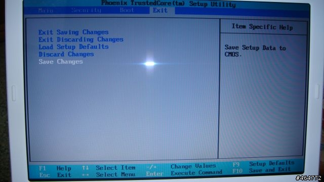Image resolution: width=324 pixels, height=182 pixels.
Task: Click the 'Change Values' legend entry
Action: pyautogui.click(x=181, y=166)
